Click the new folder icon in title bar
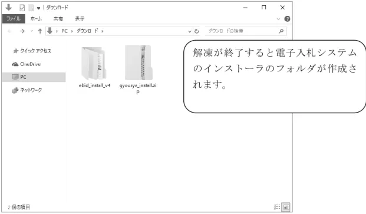This screenshot has height=214, width=366. 31,8
